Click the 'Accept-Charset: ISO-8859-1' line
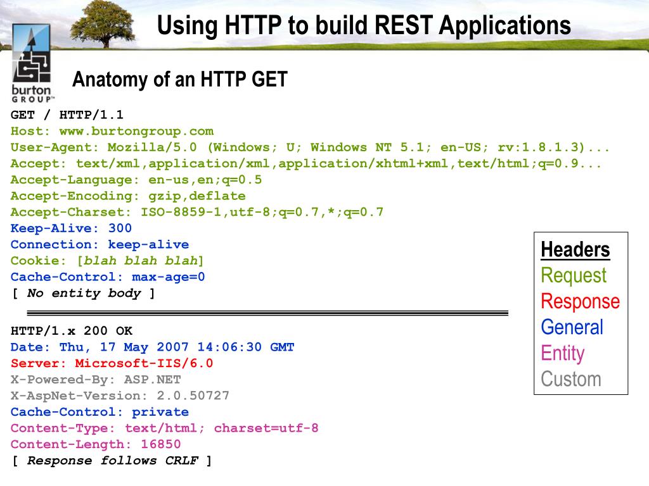Viewport: 649px width, 486px height. (196, 212)
